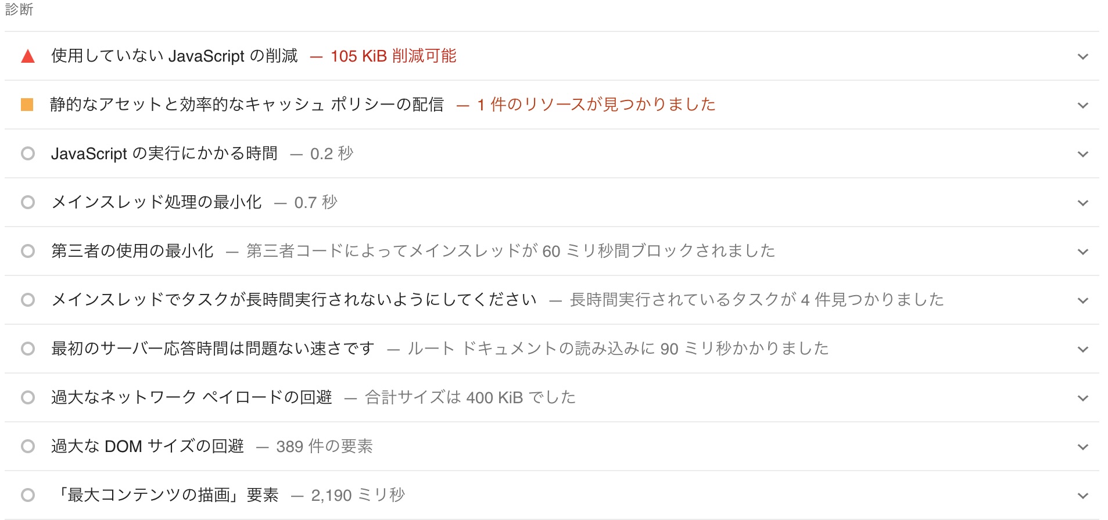Click gray circle icon beside 最初のサーバー応答時間 row

(x=28, y=349)
